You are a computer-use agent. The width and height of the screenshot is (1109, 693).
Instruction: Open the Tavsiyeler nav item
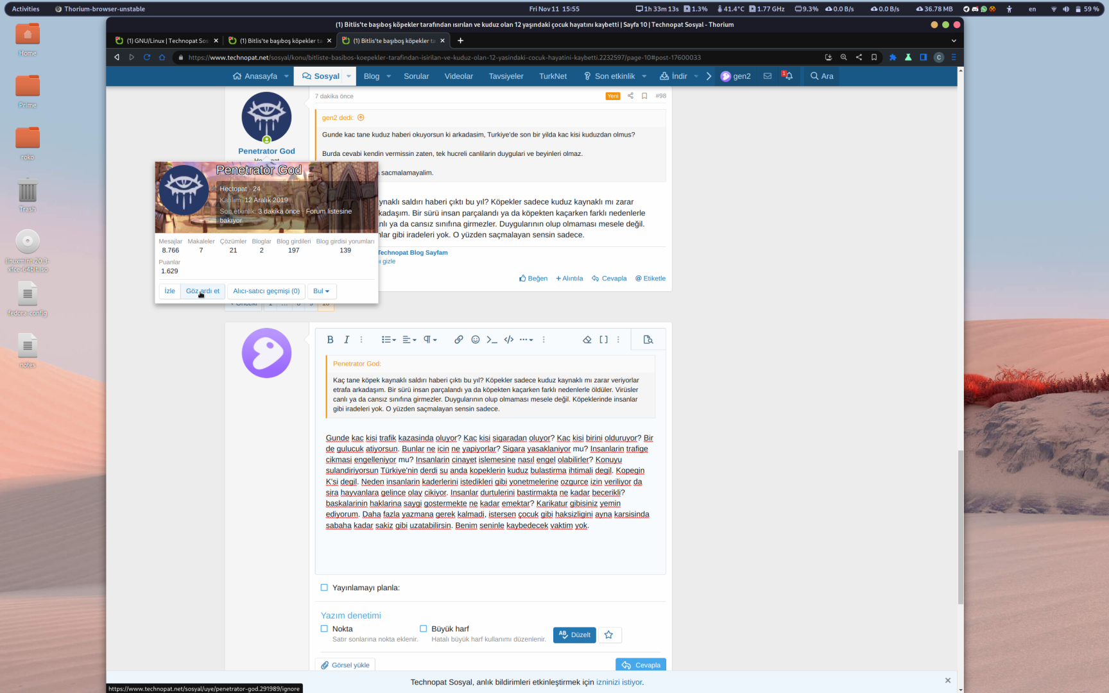click(x=506, y=76)
